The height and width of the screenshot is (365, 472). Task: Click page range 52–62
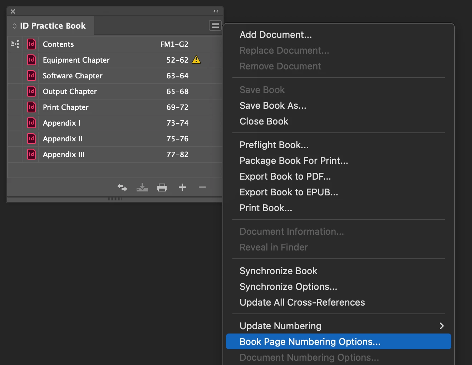[177, 60]
